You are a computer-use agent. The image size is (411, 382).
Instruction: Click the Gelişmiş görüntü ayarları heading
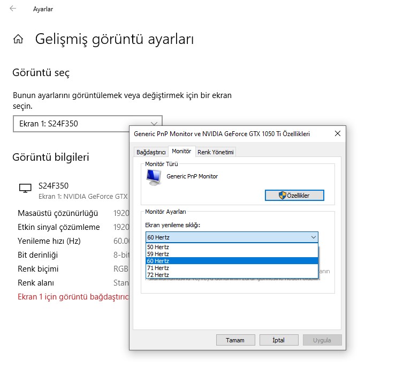click(x=115, y=39)
